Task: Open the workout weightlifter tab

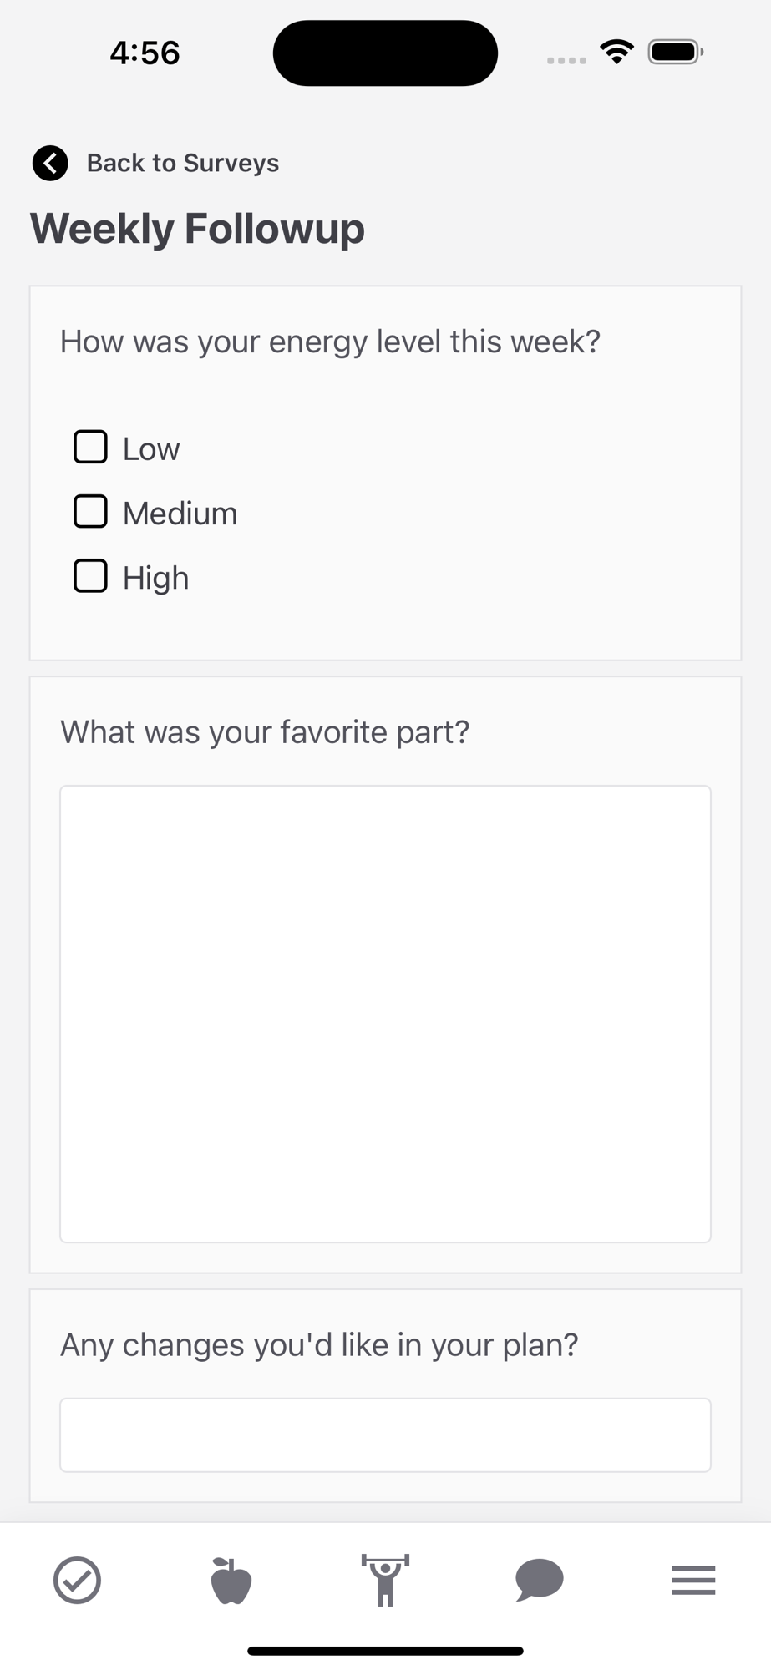Action: click(385, 1580)
